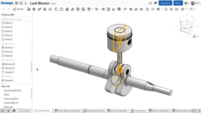Select the Loft tool in toolbar
This screenshot has width=201, height=113.
[x=45, y=9]
